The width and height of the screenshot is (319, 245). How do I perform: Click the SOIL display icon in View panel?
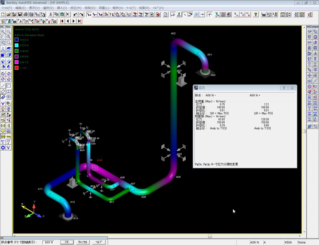8,131
